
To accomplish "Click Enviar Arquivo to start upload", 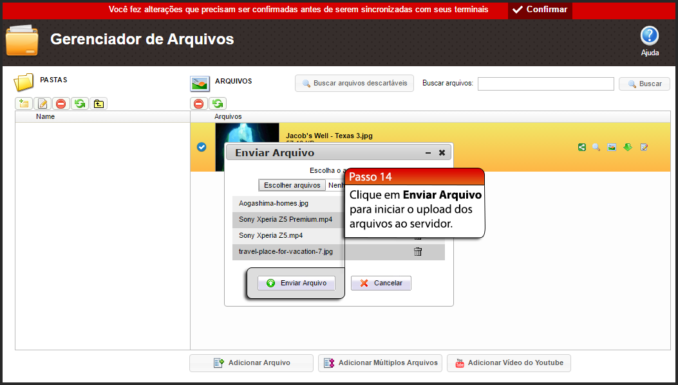I will click(296, 283).
